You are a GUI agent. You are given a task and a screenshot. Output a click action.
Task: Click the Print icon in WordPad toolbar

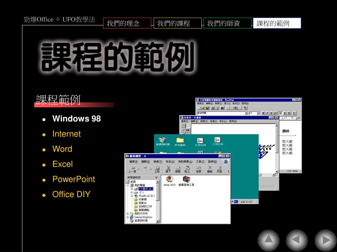(213, 108)
